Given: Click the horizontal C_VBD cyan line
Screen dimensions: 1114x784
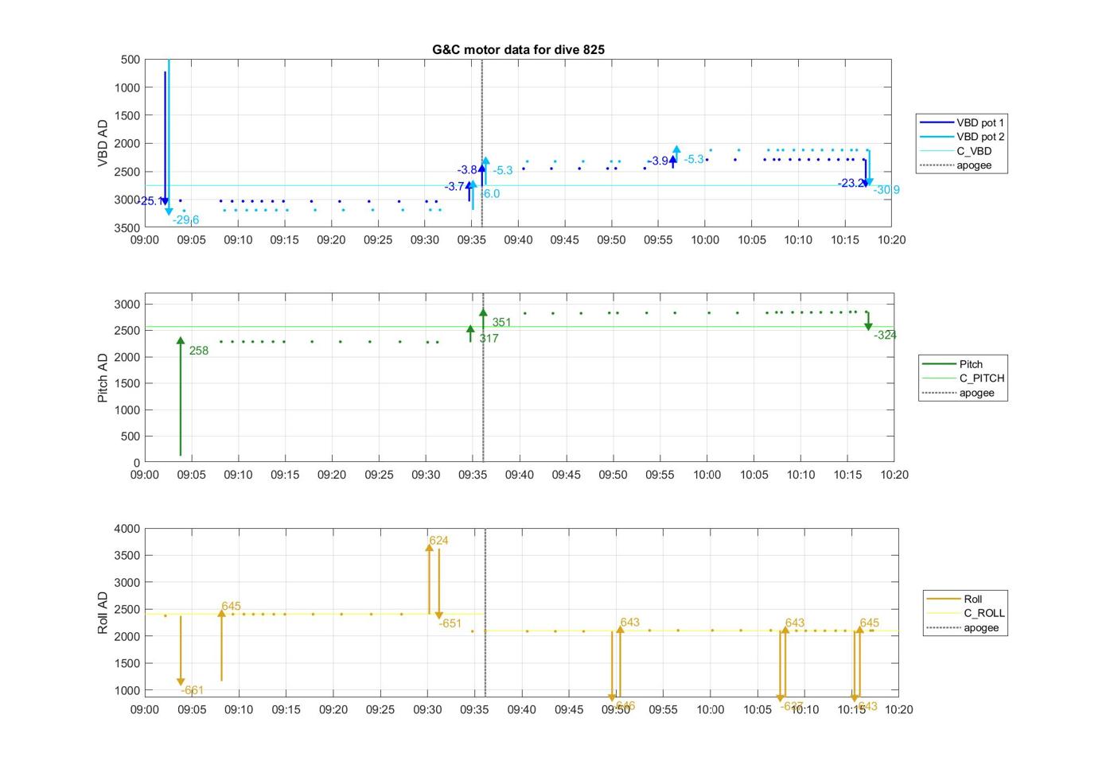Looking at the screenshot, I should [x=517, y=185].
